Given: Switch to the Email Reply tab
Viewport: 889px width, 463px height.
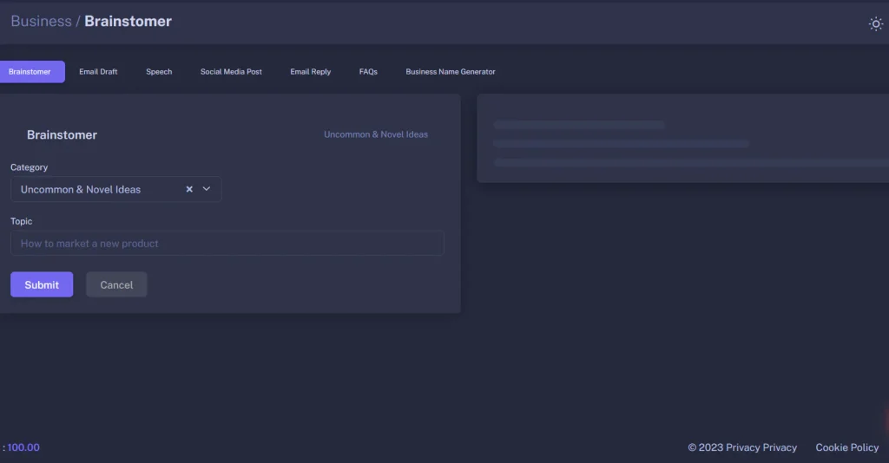Looking at the screenshot, I should coord(310,72).
